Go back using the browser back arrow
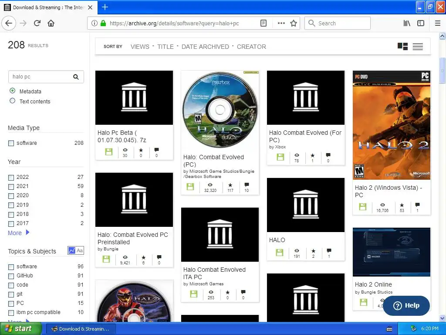Screen dimensions: 446x335 point(9,23)
